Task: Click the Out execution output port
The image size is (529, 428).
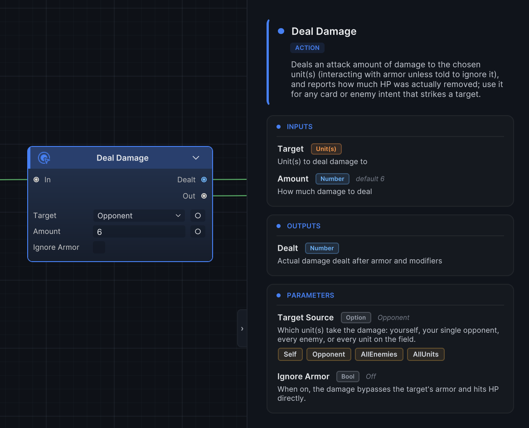Action: point(204,196)
